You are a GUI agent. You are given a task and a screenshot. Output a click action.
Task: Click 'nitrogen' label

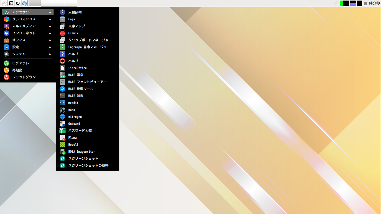pos(75,117)
